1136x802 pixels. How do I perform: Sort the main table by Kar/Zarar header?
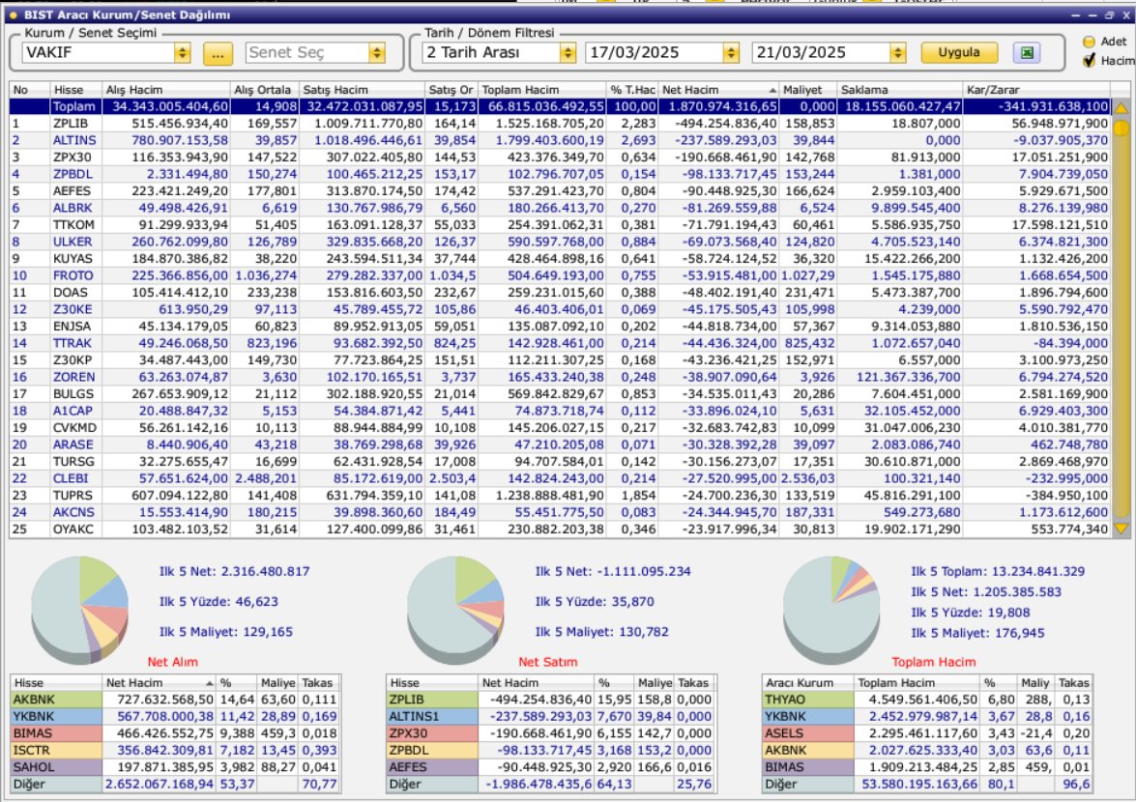coord(1036,90)
